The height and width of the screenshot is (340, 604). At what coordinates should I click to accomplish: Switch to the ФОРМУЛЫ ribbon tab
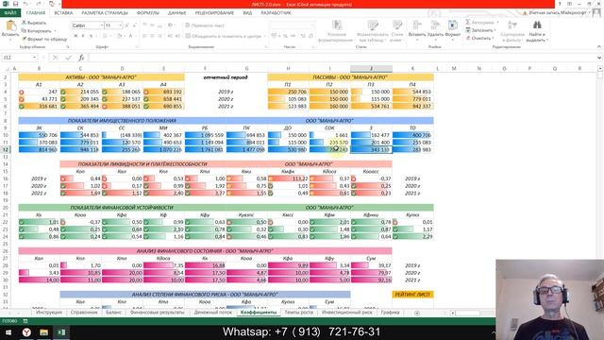(148, 12)
